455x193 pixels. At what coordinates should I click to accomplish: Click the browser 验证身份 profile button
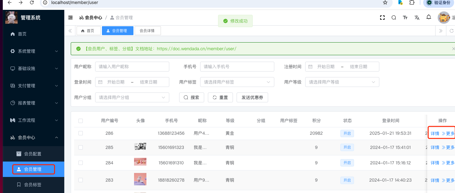tap(439, 2)
